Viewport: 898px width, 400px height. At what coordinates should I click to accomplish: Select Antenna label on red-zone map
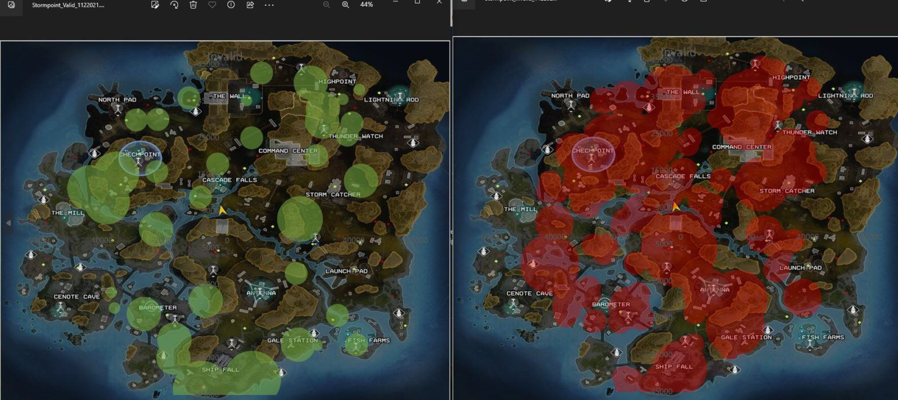point(714,290)
